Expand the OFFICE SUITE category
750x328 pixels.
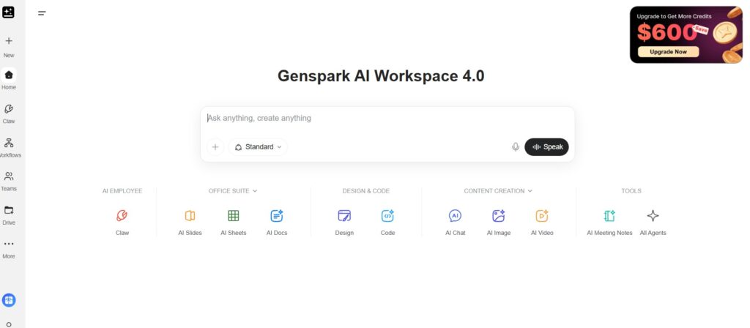pyautogui.click(x=233, y=191)
